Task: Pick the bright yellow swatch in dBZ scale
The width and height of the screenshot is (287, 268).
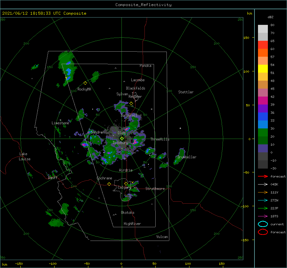Action: [x=263, y=69]
